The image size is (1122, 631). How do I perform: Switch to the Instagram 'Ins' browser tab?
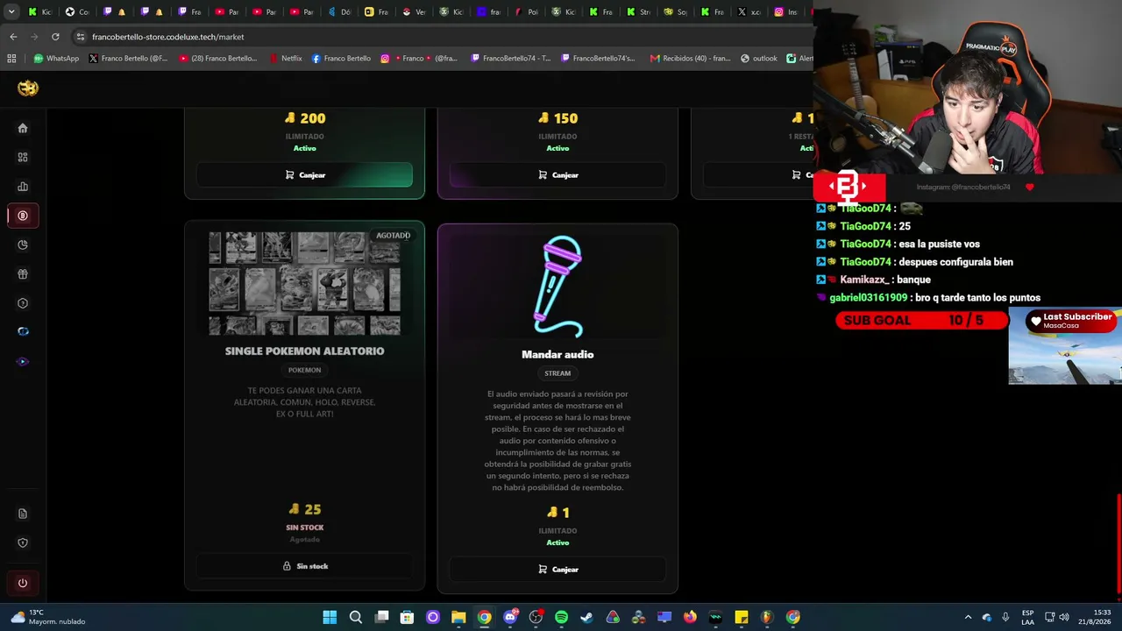[x=785, y=12]
